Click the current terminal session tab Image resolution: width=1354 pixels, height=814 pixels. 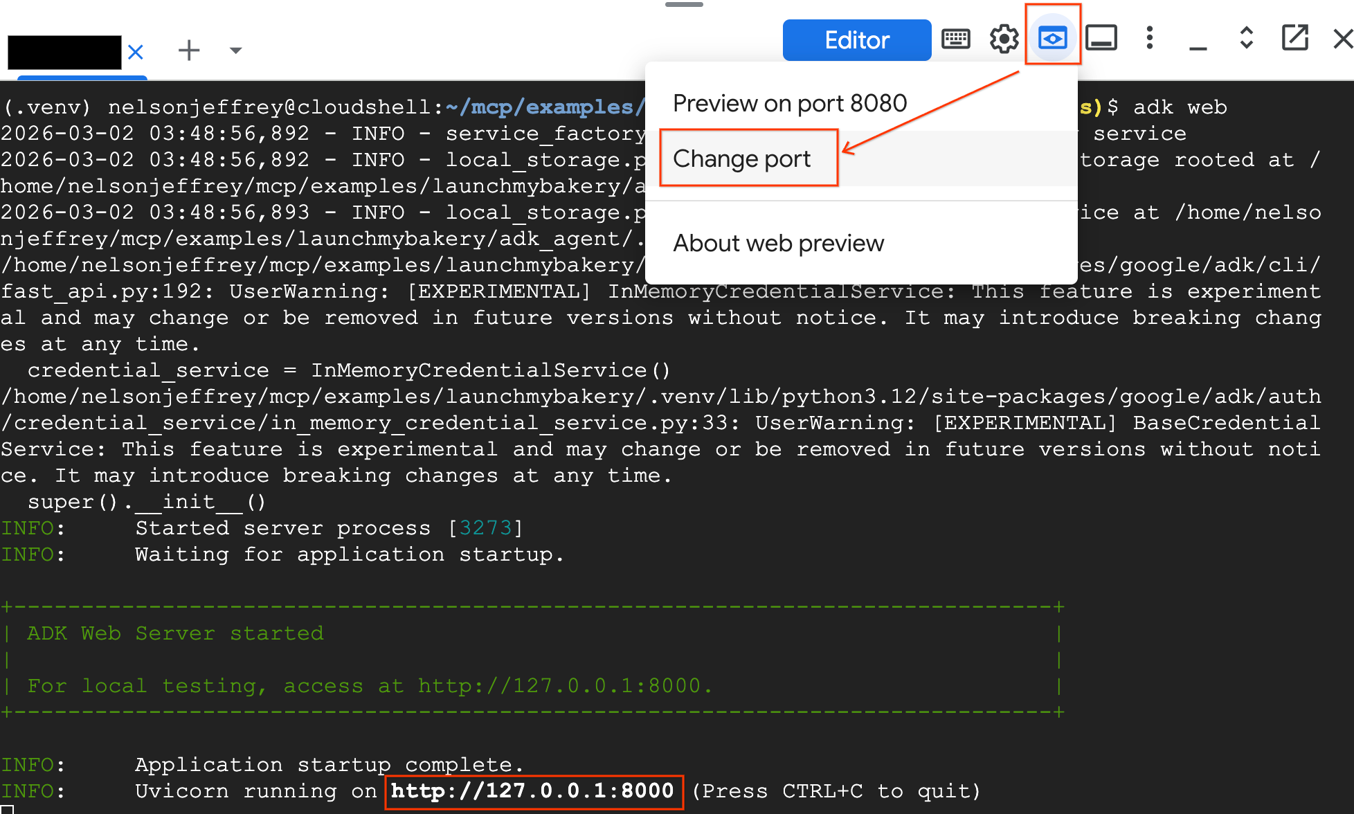[64, 51]
